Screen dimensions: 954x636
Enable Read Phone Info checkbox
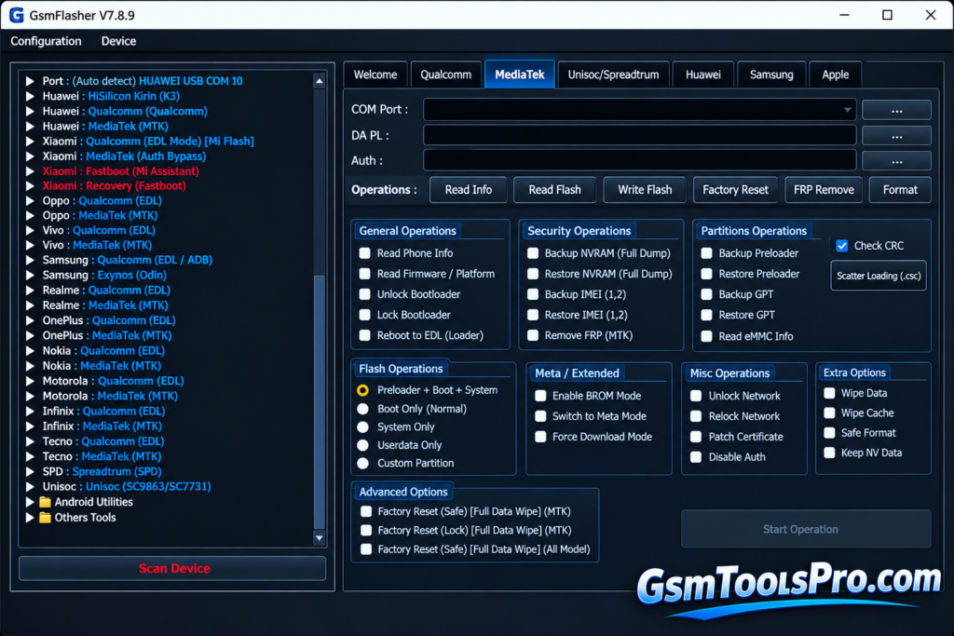(365, 253)
